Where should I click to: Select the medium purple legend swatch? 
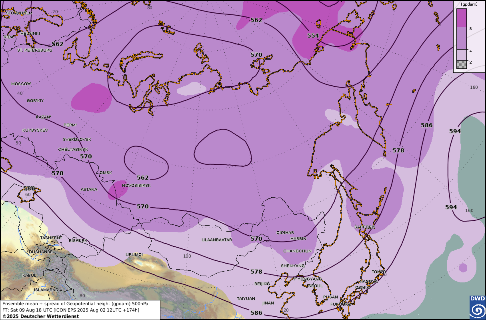(x=462, y=38)
